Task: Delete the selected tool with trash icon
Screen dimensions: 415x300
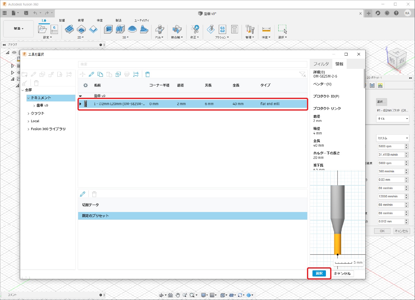Action: point(148,74)
